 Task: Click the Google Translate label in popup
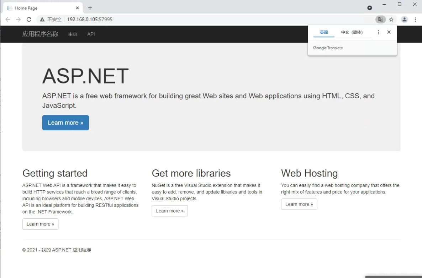point(328,48)
